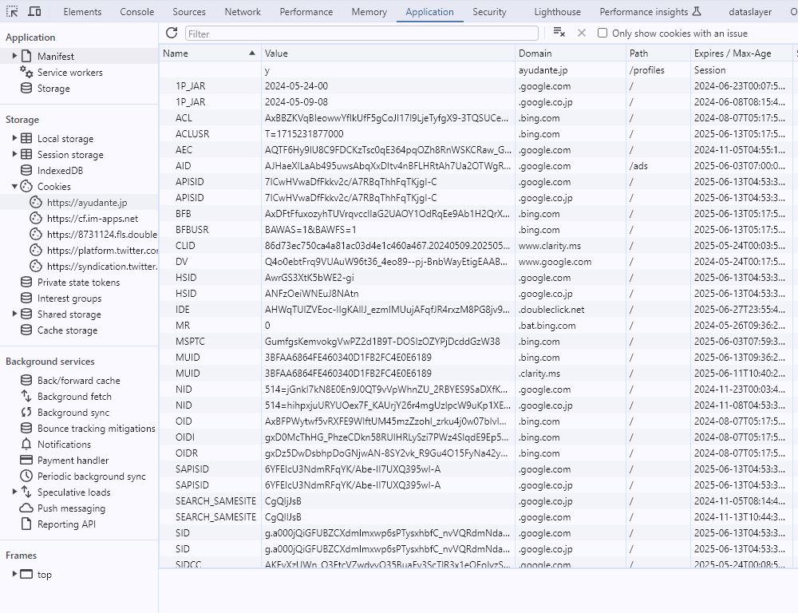This screenshot has width=798, height=613.
Task: Click the top frame window icon
Action: 26,575
